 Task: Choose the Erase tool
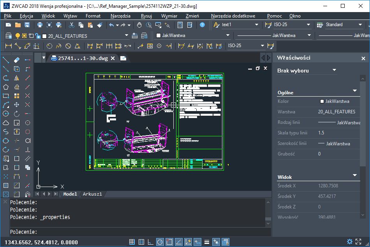coord(16,60)
